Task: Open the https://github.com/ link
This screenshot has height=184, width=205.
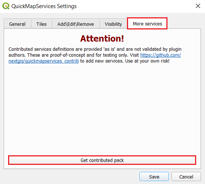Action: coord(161,55)
